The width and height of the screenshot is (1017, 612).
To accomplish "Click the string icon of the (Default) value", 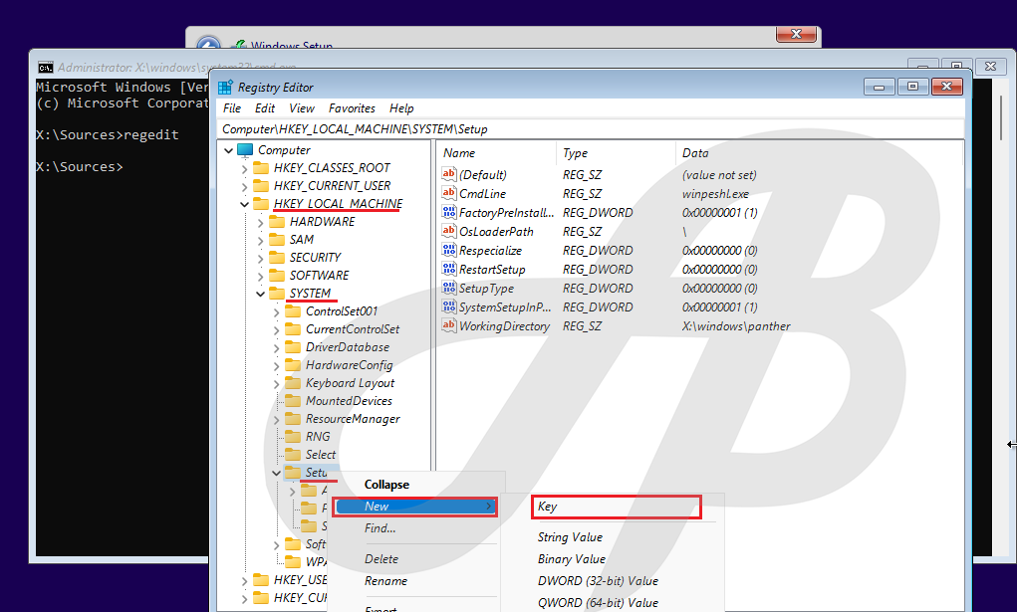I will point(449,174).
